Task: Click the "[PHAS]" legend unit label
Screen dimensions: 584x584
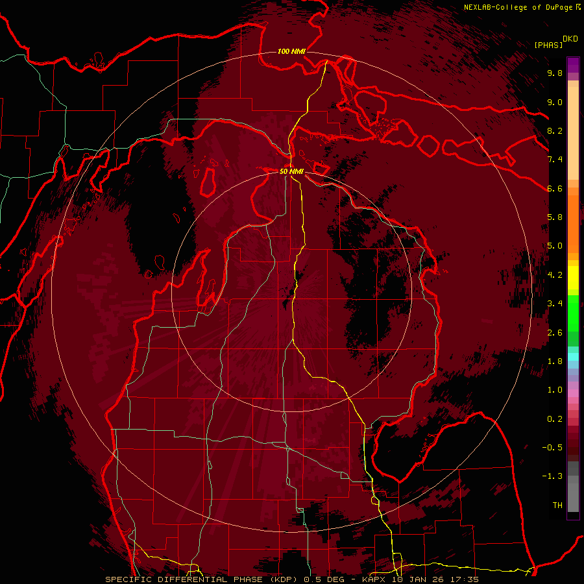Action: tap(548, 45)
